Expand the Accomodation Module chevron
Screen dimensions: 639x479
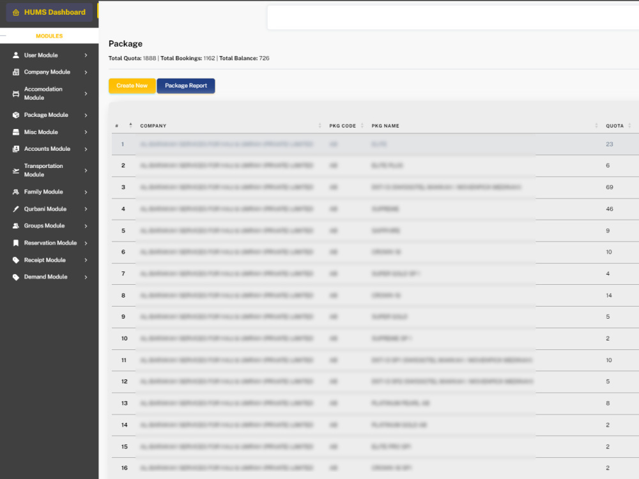(86, 94)
